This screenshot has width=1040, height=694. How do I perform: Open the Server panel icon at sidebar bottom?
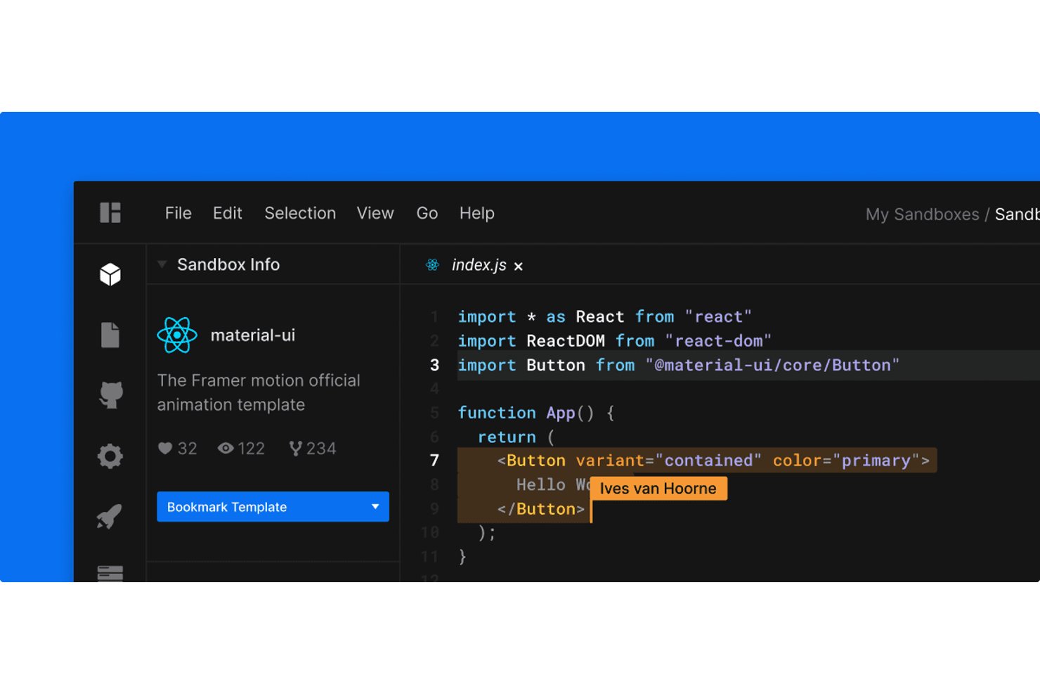click(110, 574)
